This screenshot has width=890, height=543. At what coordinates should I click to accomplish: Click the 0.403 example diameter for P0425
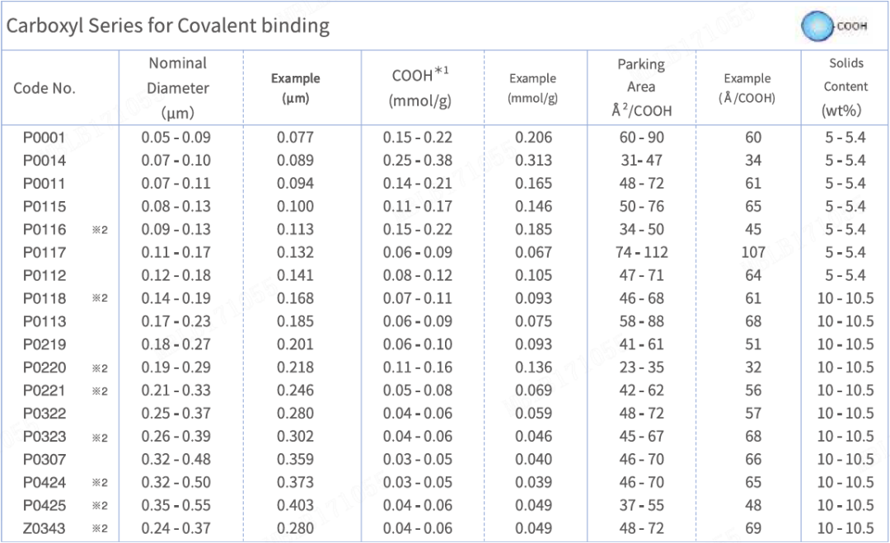tap(295, 506)
